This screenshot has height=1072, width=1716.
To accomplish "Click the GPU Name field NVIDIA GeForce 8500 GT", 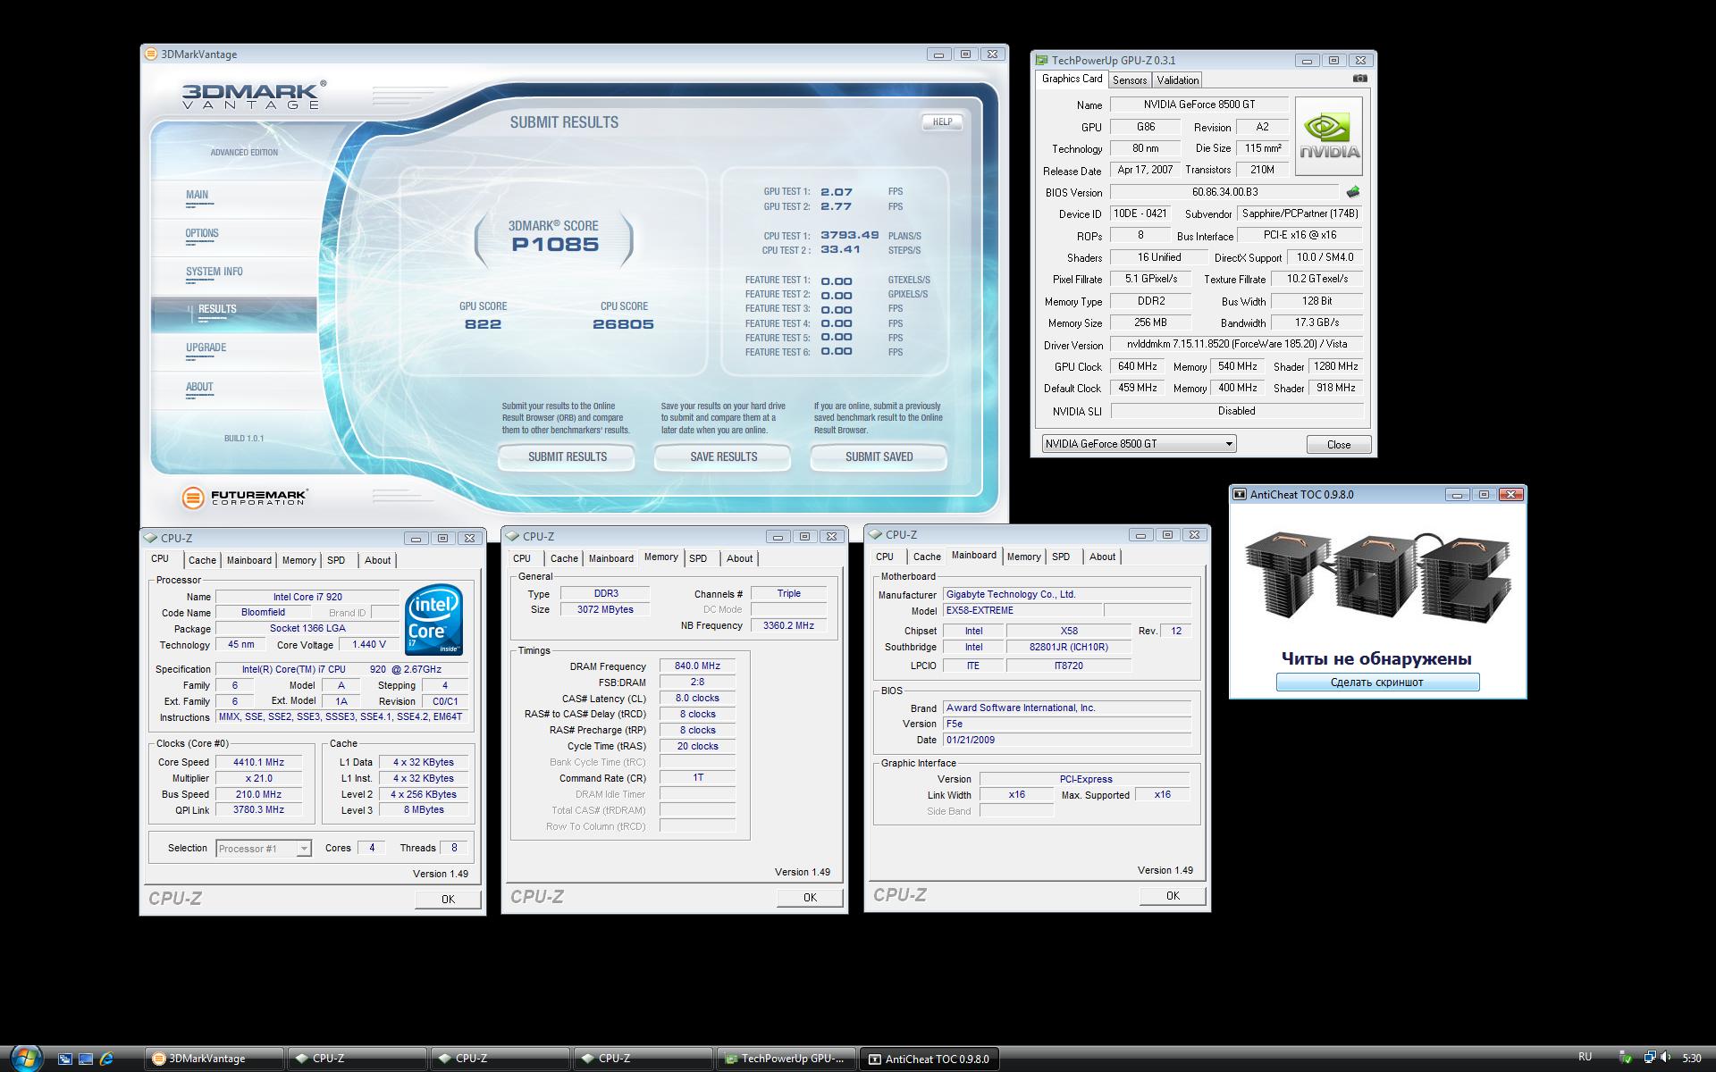I will [1199, 105].
